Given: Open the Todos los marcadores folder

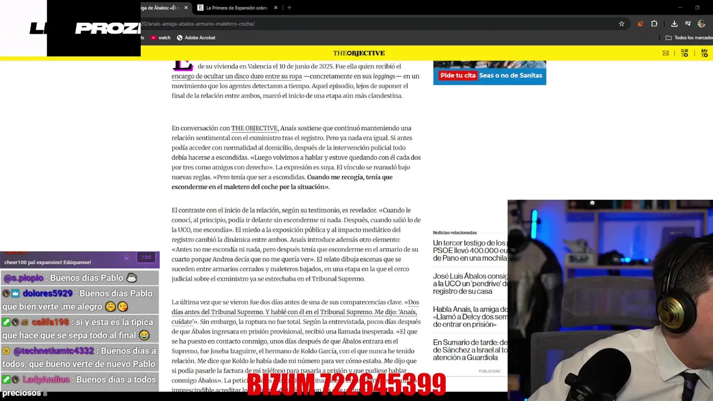Looking at the screenshot, I should pyautogui.click(x=689, y=38).
